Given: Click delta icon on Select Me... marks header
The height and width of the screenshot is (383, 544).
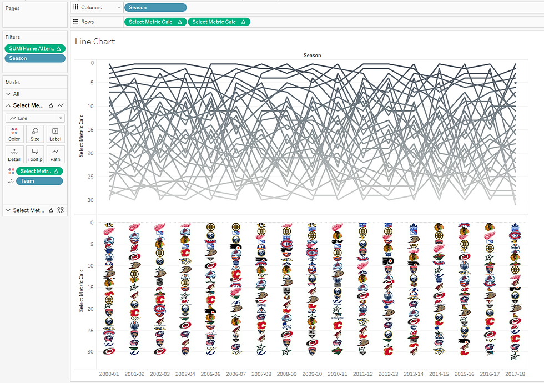Looking at the screenshot, I should point(51,105).
